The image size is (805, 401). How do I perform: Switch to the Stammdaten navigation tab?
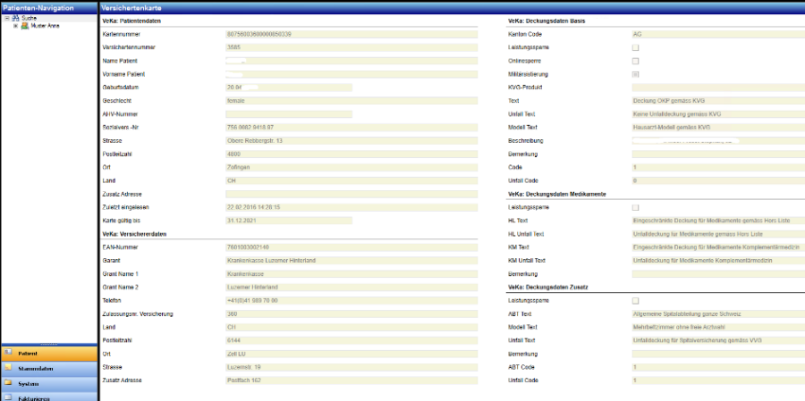tap(48, 368)
